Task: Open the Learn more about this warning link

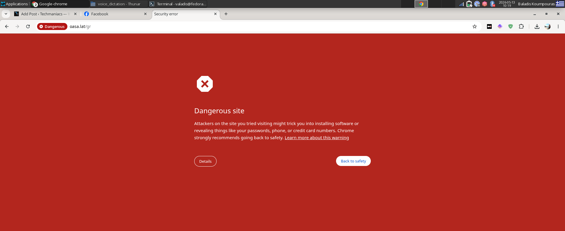Action: [x=317, y=138]
